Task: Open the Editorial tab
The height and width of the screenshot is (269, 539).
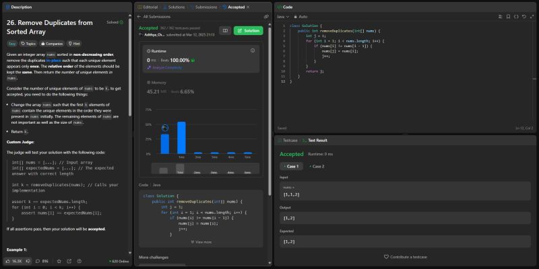Action: point(148,7)
